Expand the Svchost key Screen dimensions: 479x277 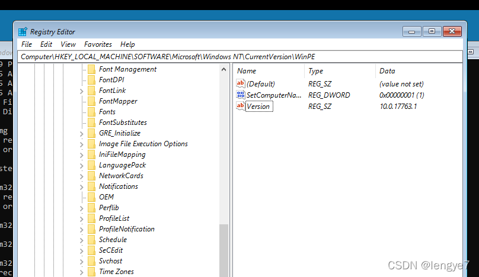pyautogui.click(x=82, y=262)
